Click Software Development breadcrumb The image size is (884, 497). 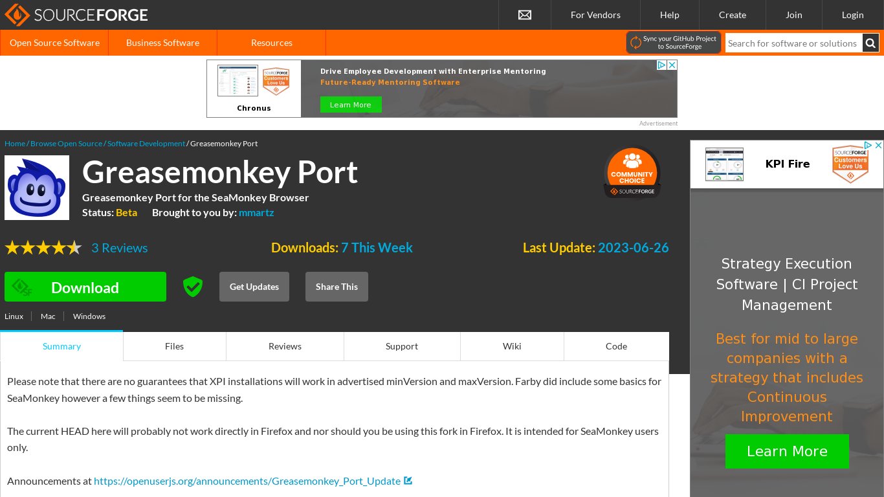coord(146,144)
